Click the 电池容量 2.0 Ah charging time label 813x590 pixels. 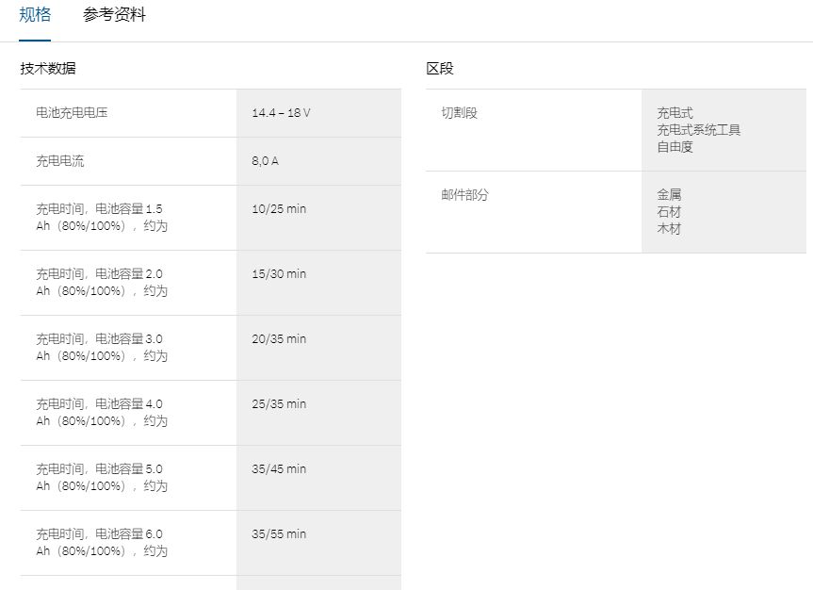[x=102, y=282]
